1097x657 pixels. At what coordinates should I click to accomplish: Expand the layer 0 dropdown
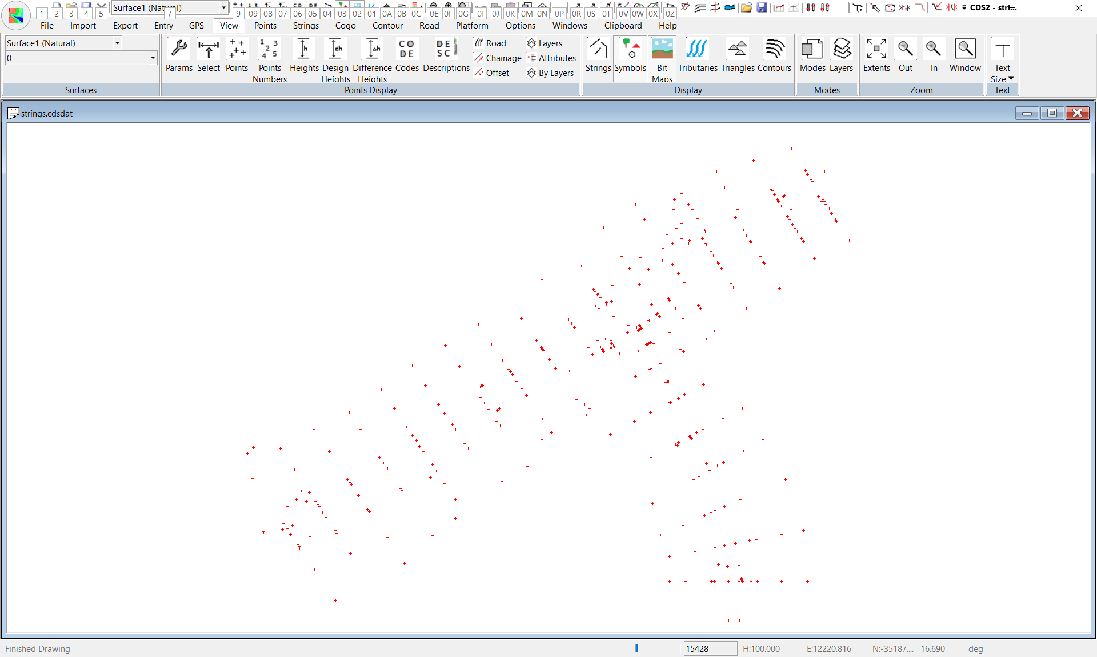point(153,58)
